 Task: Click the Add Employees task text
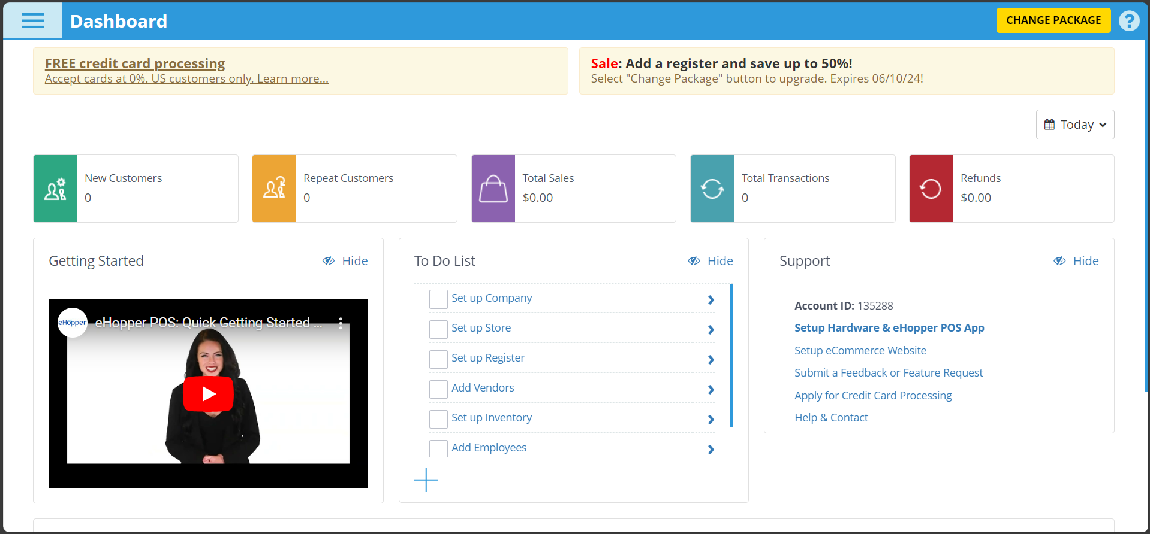click(489, 447)
